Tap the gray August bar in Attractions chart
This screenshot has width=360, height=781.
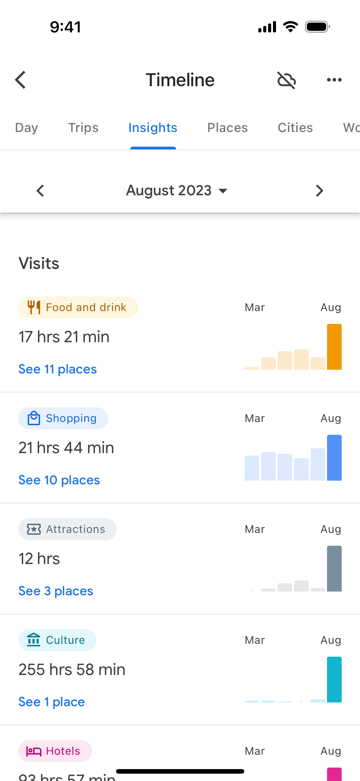click(334, 569)
